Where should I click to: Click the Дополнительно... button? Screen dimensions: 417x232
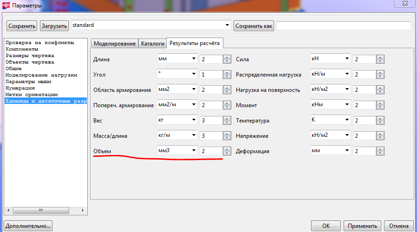(28, 226)
